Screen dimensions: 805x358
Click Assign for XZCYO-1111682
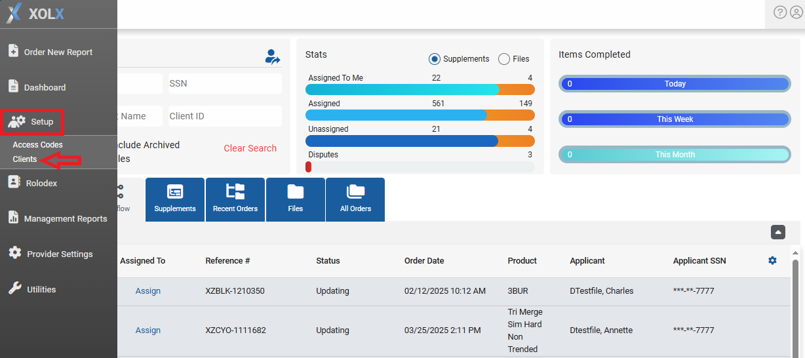click(148, 330)
